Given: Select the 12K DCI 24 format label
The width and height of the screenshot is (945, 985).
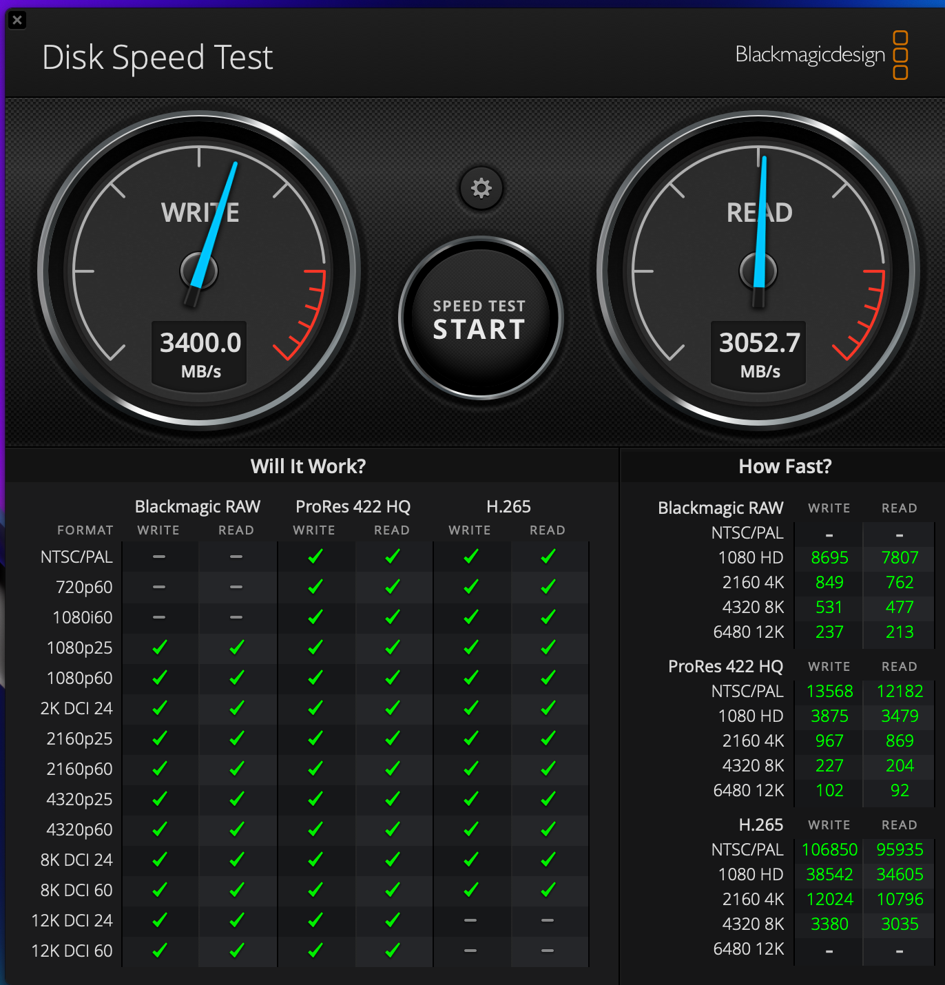Looking at the screenshot, I should pos(72,920).
